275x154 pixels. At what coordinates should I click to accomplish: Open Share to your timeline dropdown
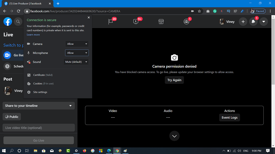coord(38,106)
